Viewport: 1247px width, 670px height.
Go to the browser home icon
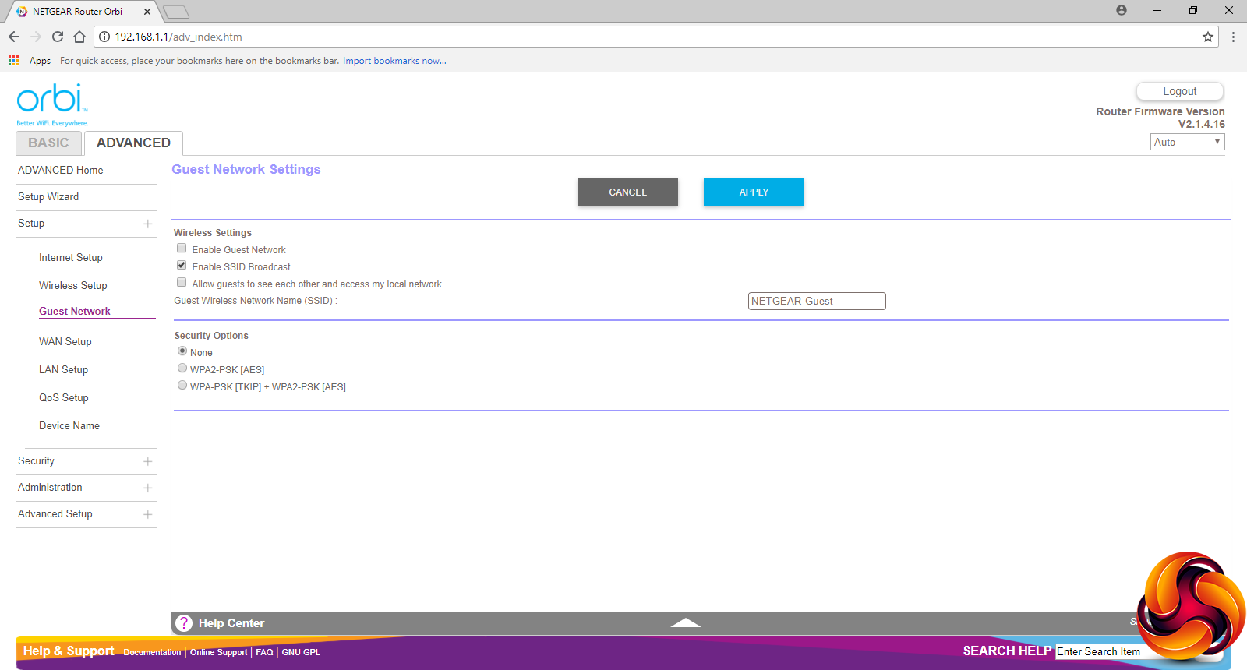pyautogui.click(x=79, y=37)
